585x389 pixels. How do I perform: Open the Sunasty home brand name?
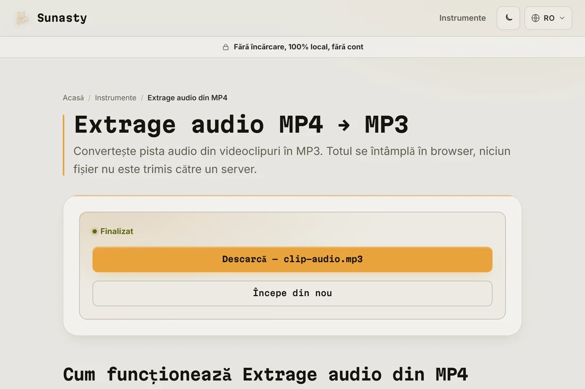62,18
